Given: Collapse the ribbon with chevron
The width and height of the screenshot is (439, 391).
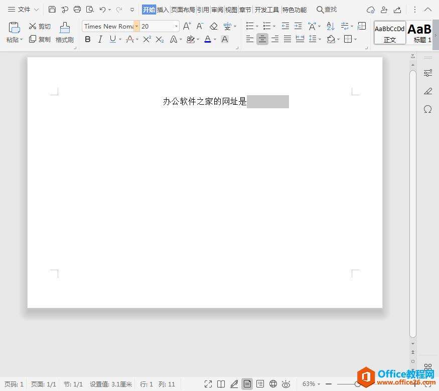Looking at the screenshot, I should (x=428, y=10).
